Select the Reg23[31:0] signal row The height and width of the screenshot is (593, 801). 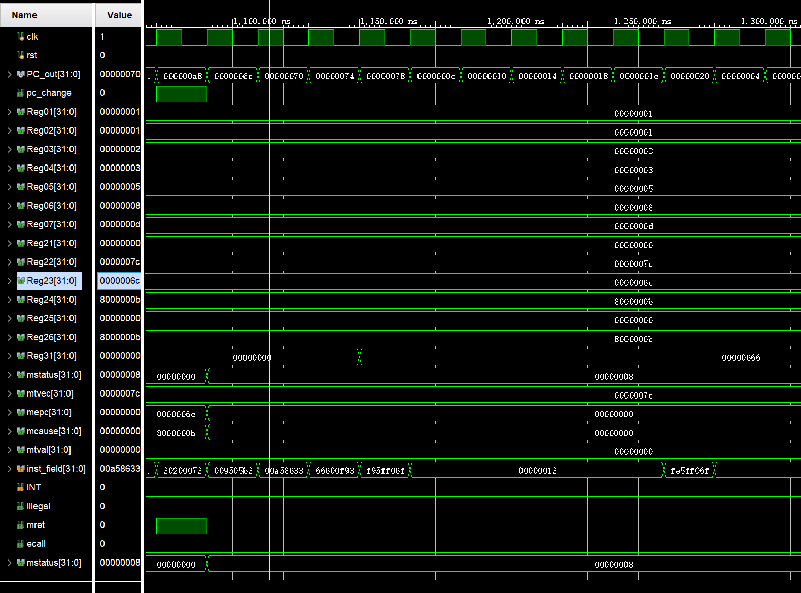click(51, 281)
